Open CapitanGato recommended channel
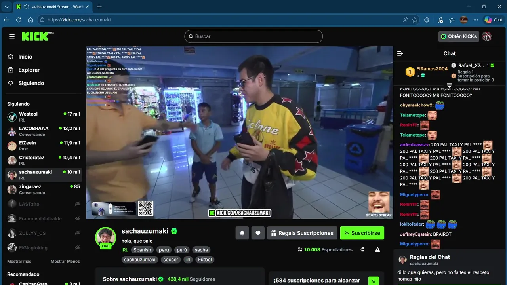This screenshot has width=507, height=285. pyautogui.click(x=44, y=283)
